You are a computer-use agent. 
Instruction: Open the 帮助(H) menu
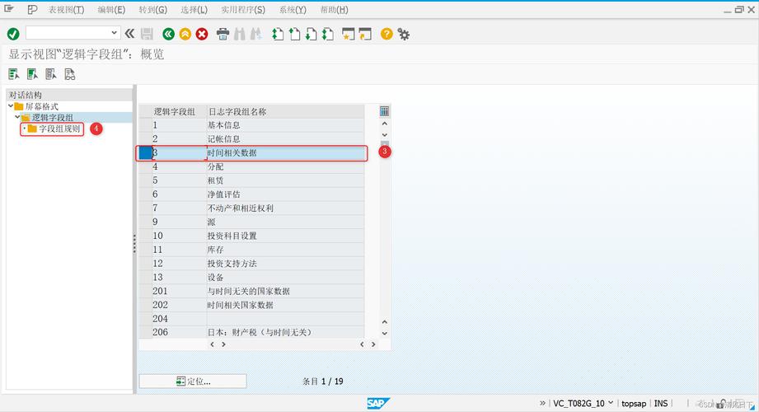click(x=334, y=10)
